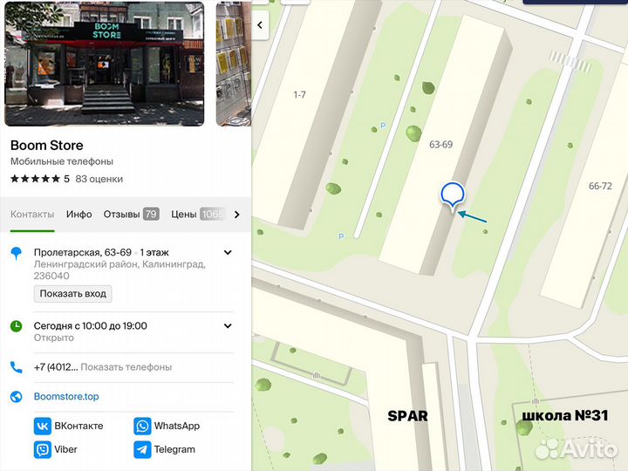628x471 pixels.
Task: Click the phone handset icon
Action: (16, 367)
